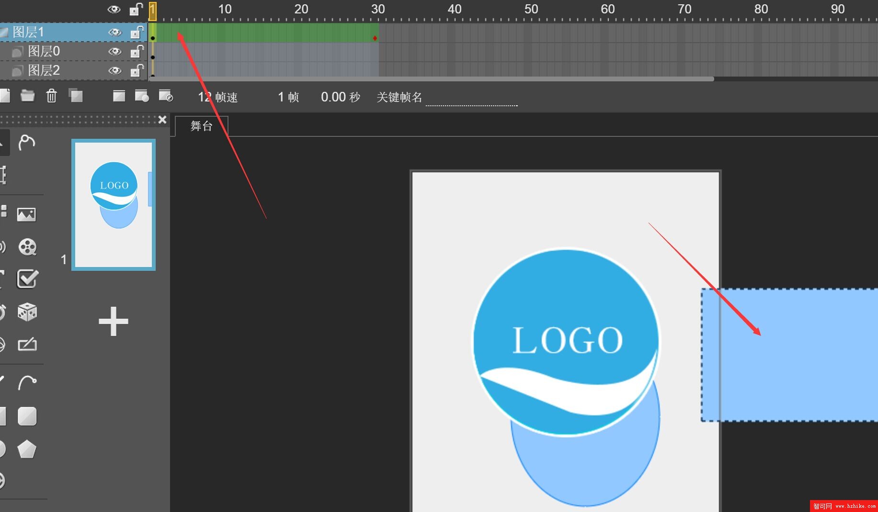Screen dimensions: 878x512
Task: Add a new page with plus button
Action: coord(114,321)
